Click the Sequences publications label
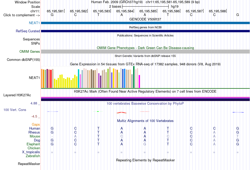250x170 pixels. pos(31,39)
